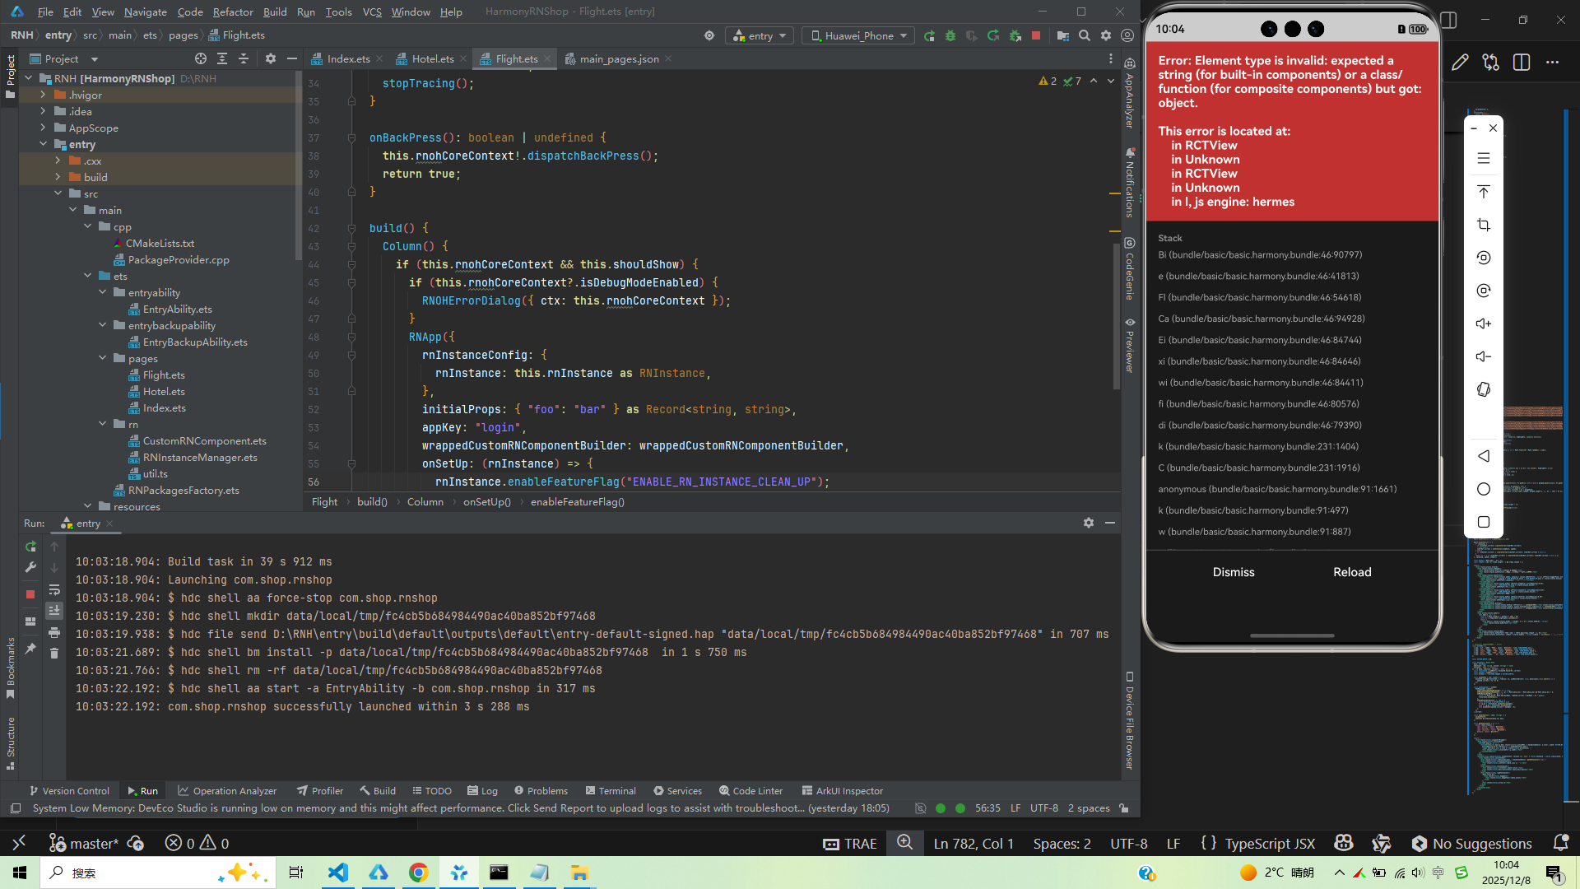This screenshot has width=1580, height=889.
Task: Open the Refactor menu
Action: click(x=232, y=12)
